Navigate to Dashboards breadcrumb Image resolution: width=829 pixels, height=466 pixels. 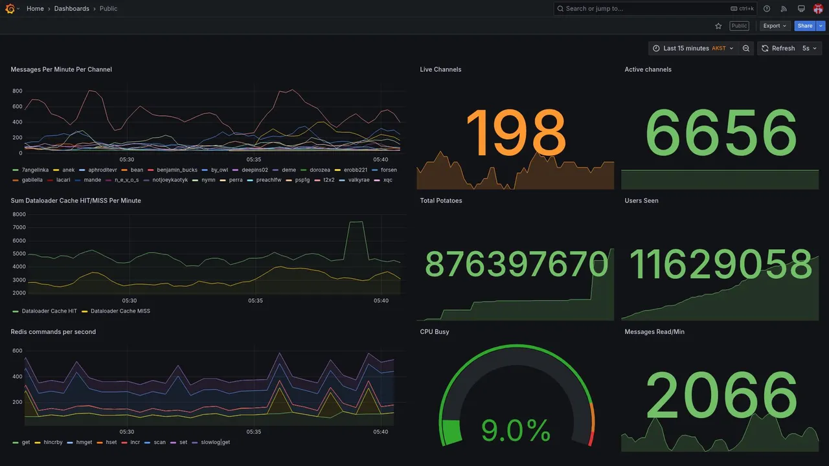pyautogui.click(x=72, y=8)
